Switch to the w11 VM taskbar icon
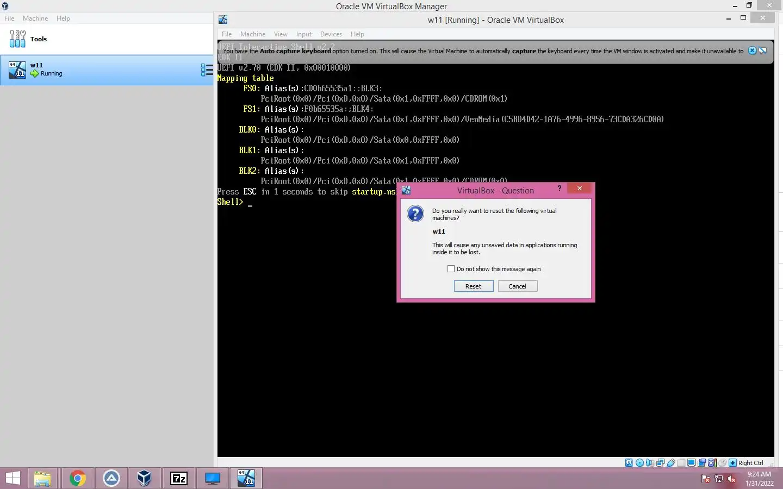Screen dimensions: 783x489 [246, 479]
